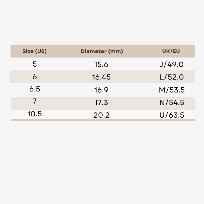Select US size 10.5 cell
The width and height of the screenshot is (204, 204).
(35, 114)
